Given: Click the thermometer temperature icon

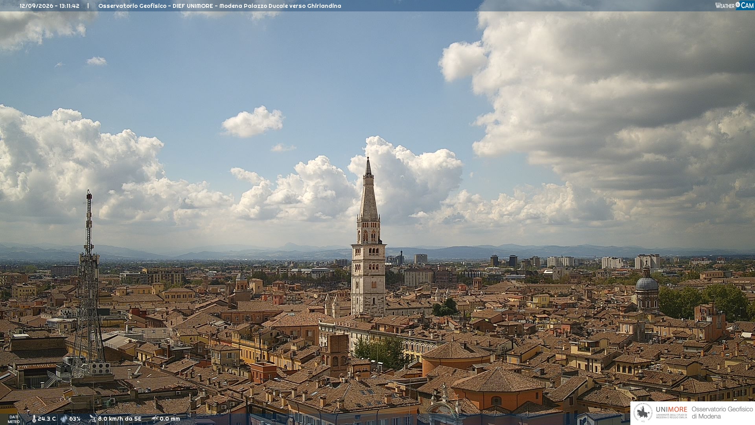Looking at the screenshot, I should [x=34, y=419].
